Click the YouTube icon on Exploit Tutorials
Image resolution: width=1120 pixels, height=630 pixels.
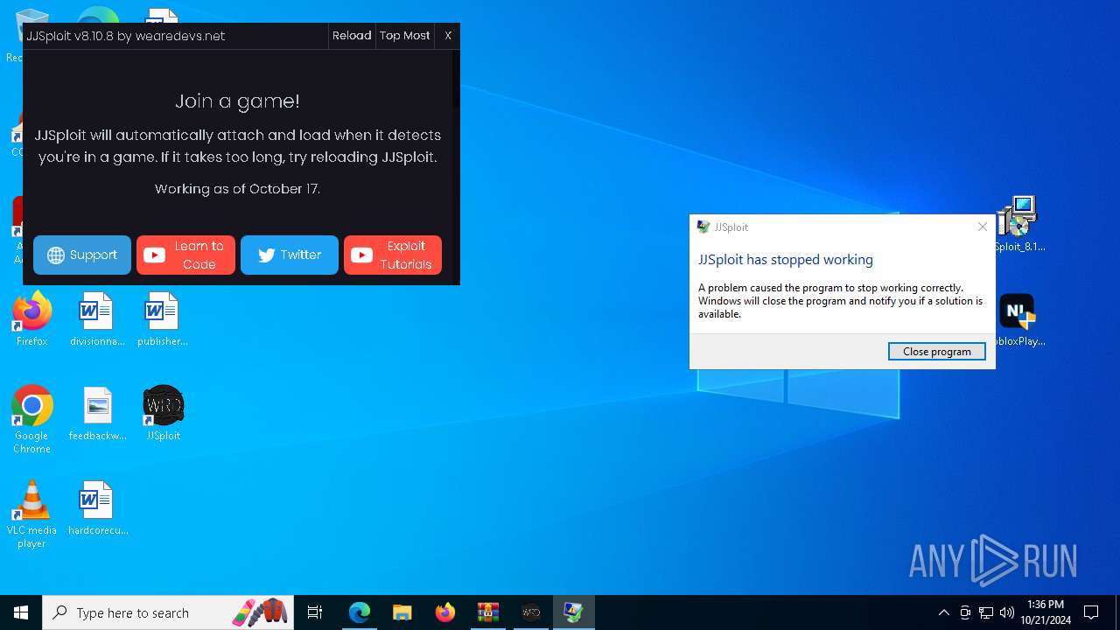(362, 255)
